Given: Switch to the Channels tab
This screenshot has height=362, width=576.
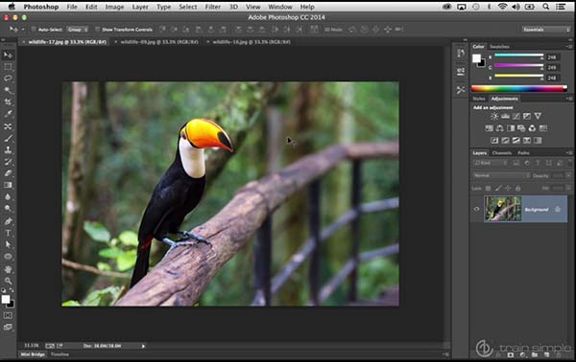Looking at the screenshot, I should click(x=502, y=153).
